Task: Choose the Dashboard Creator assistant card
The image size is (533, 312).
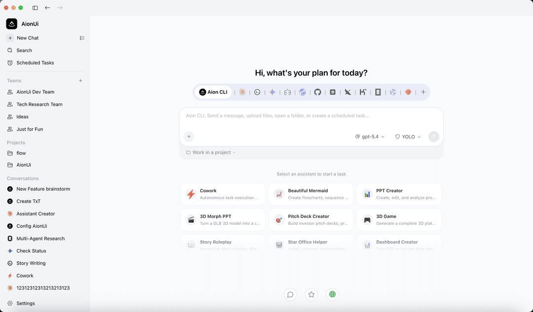Action: pyautogui.click(x=399, y=244)
